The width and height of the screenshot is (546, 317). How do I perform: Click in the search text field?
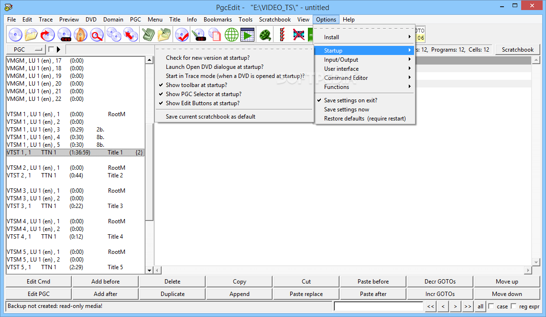[378, 306]
